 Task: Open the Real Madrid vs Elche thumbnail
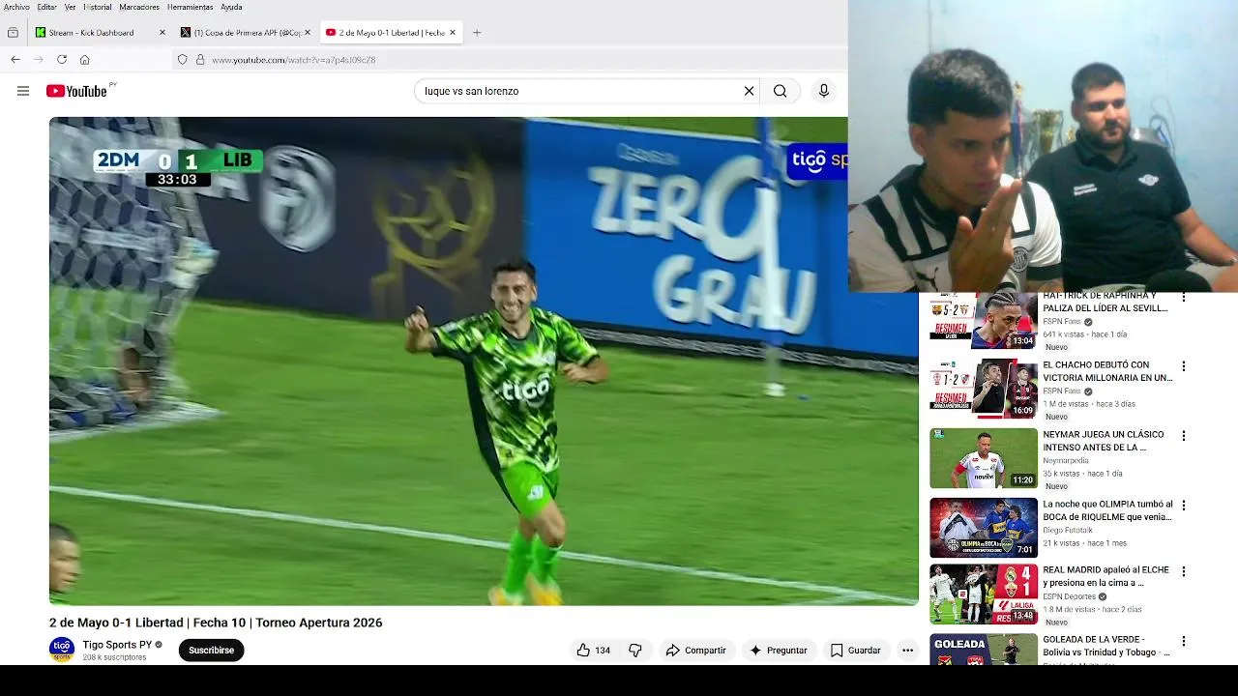pos(984,594)
